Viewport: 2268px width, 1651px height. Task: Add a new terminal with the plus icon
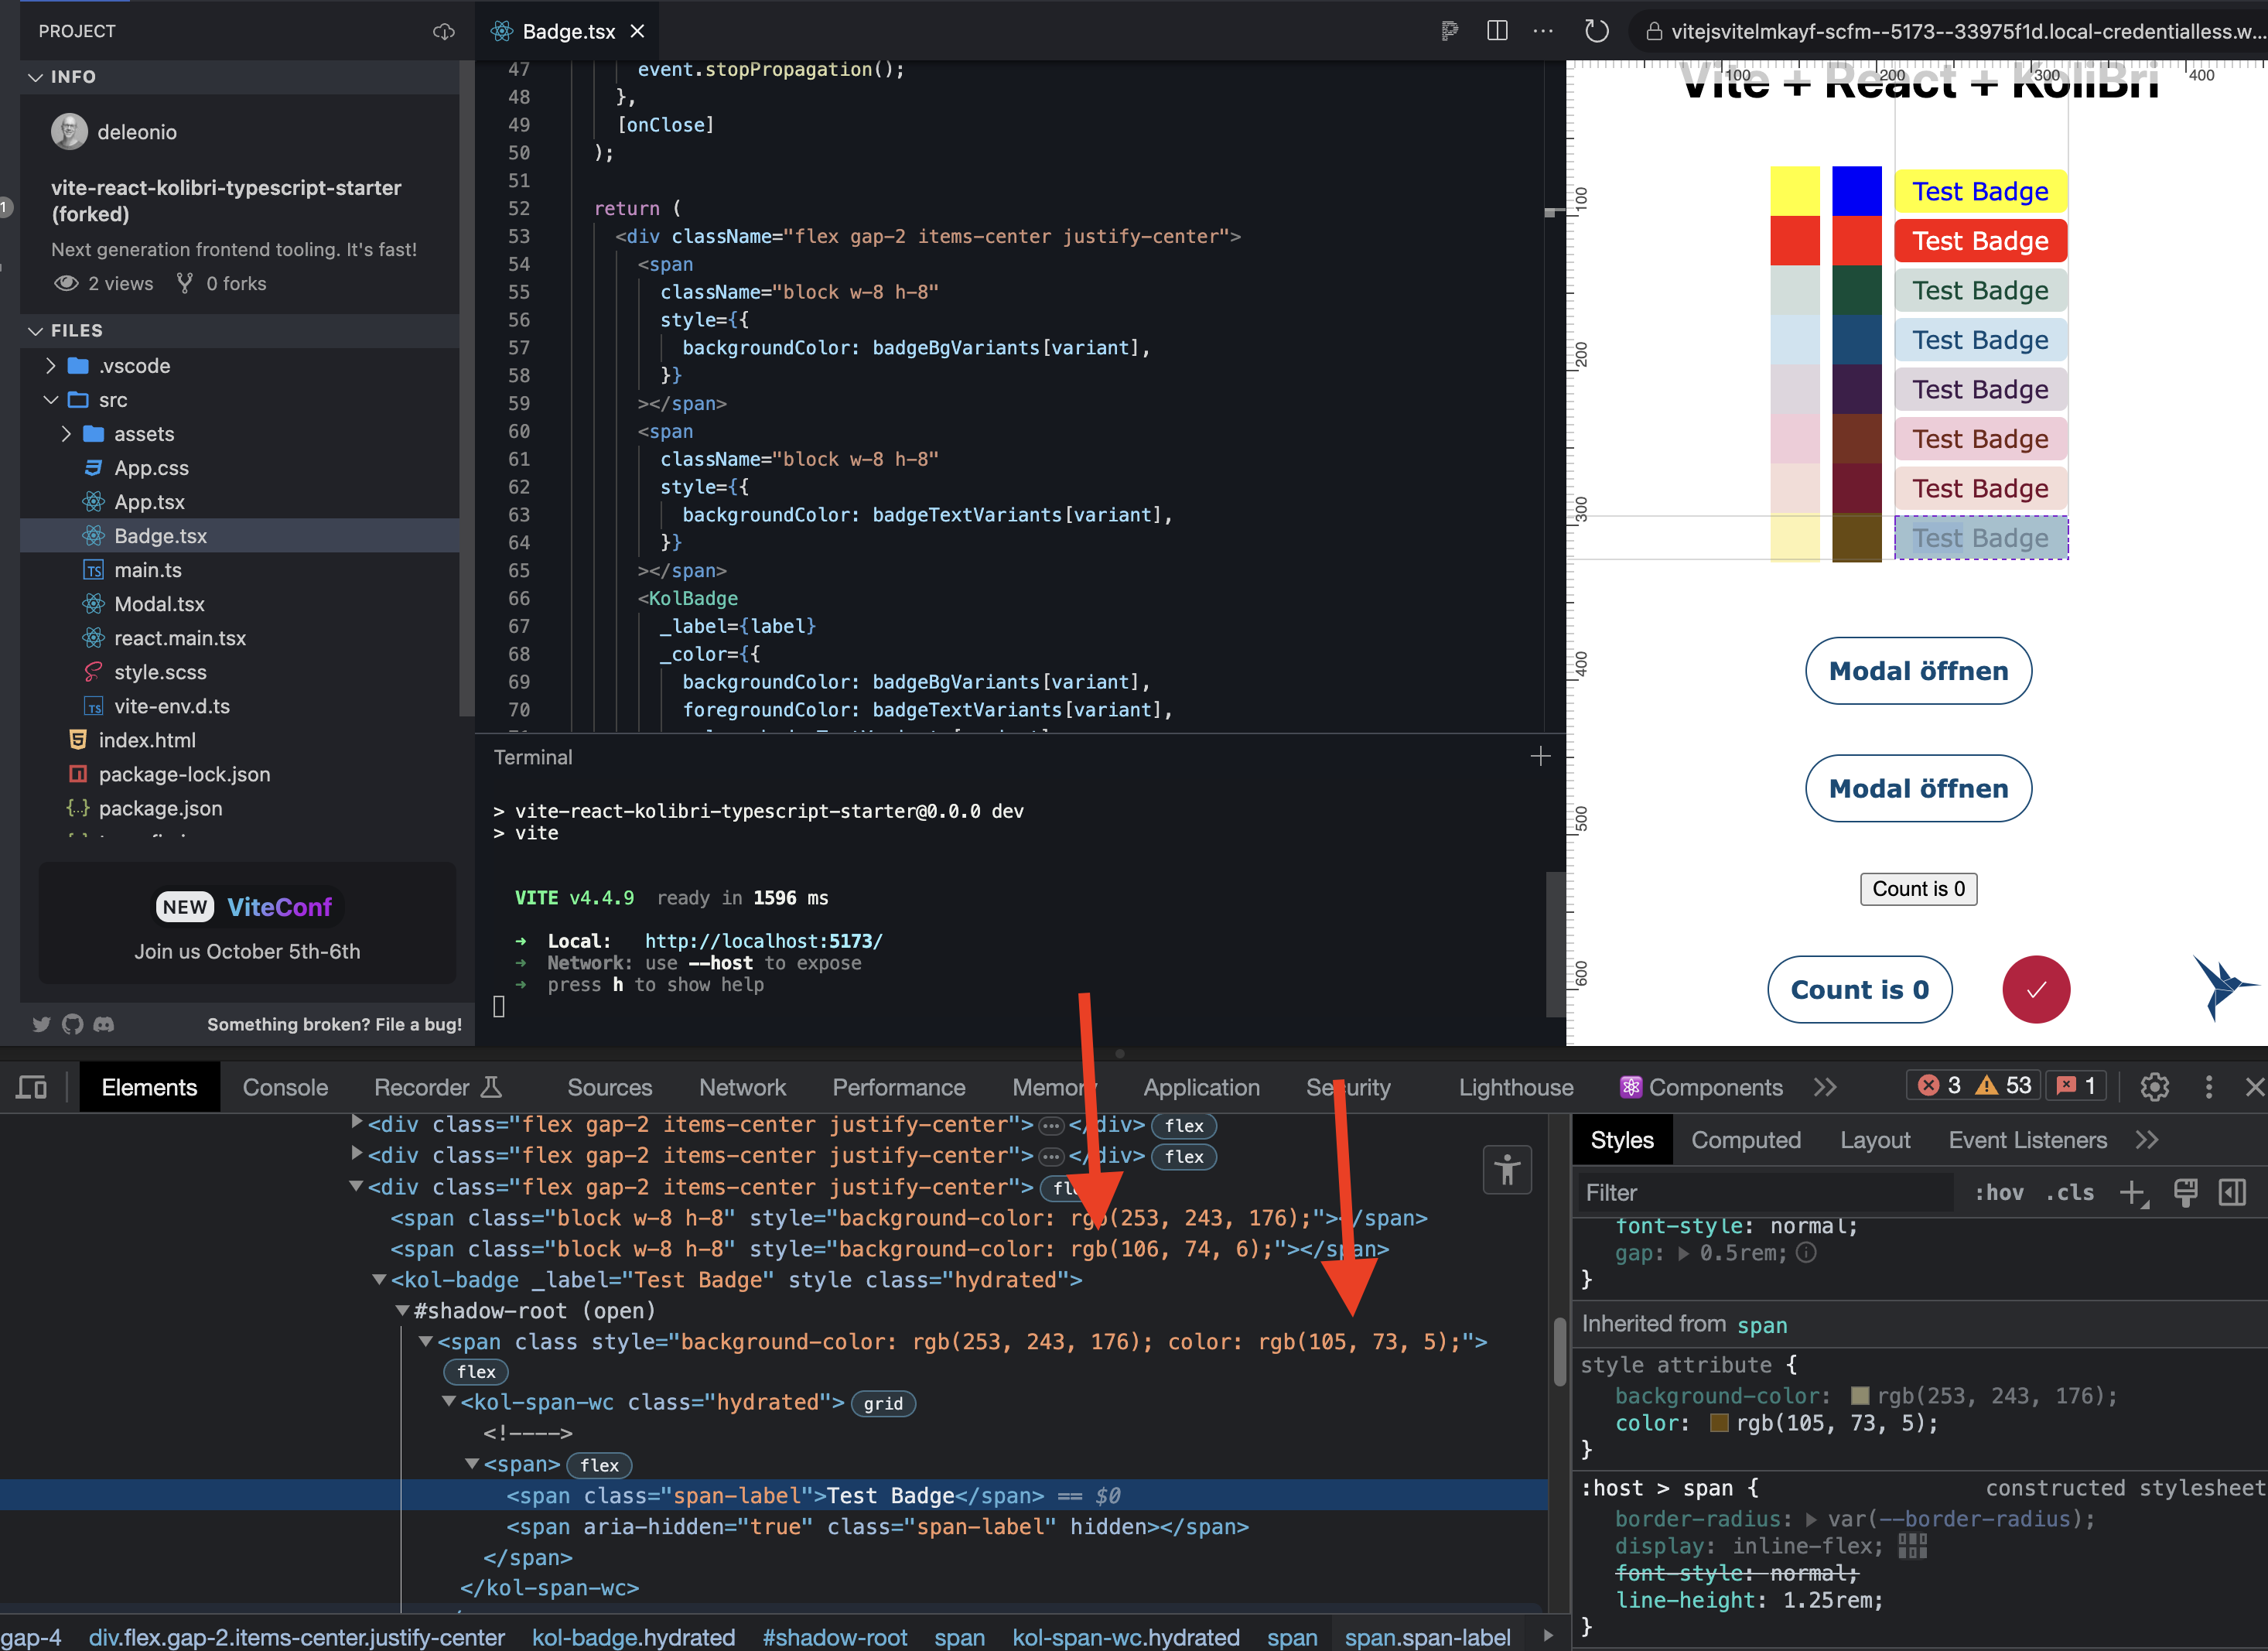(1540, 757)
